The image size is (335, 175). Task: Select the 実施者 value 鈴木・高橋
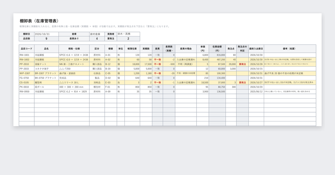click(128, 34)
